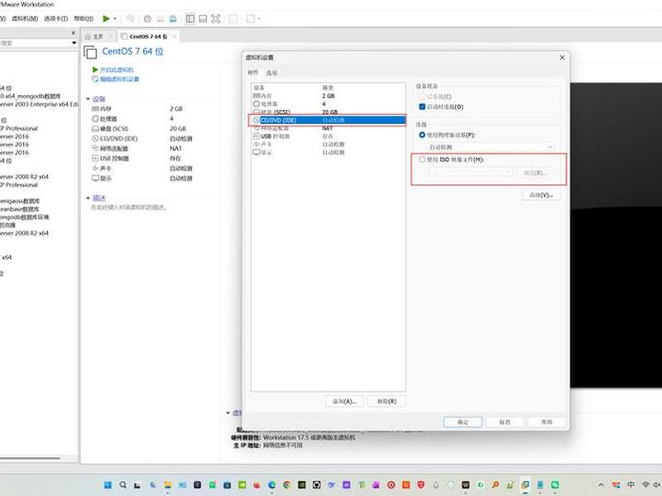Click the 移除(R) remove device button
Image resolution: width=662 pixels, height=496 pixels.
[386, 401]
